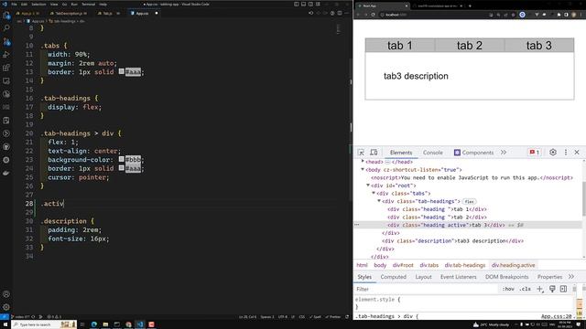Show more Styles pane tabs with the chevron
Screen dimensions: 586x329
click(x=571, y=277)
